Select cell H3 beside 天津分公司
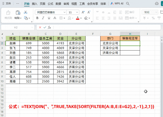Screen dimensions: 163x117 point(130,48)
